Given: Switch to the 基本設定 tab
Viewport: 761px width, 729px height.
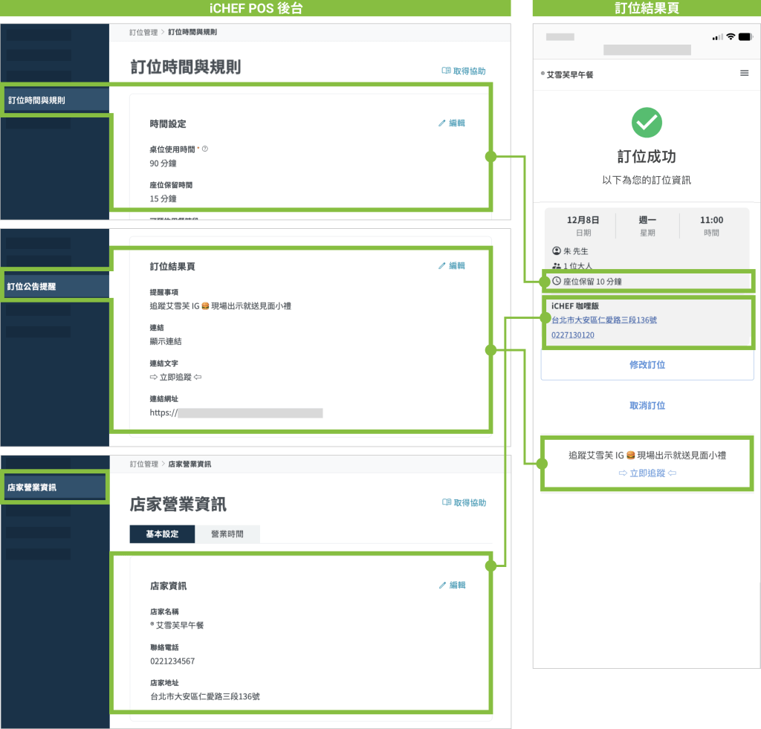Looking at the screenshot, I should click(x=162, y=534).
